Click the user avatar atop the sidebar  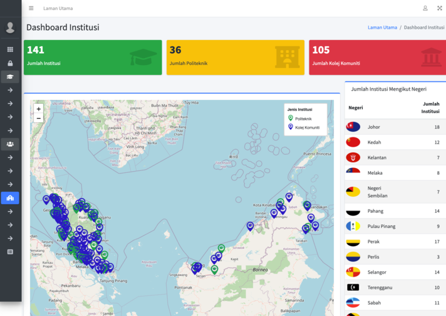[10, 27]
